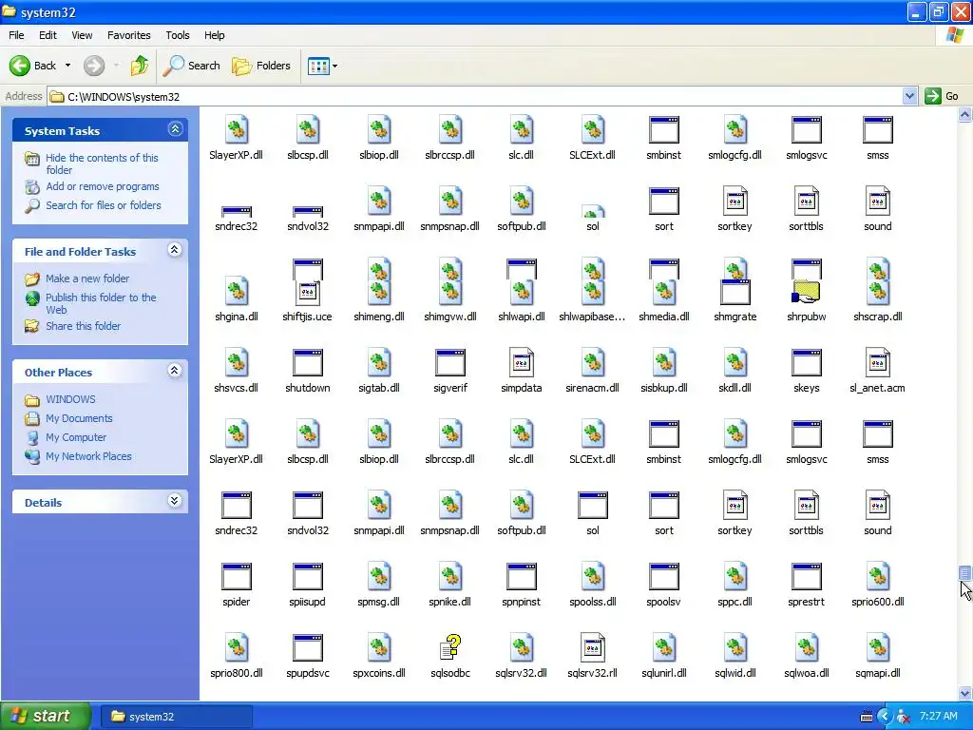Select the spupdsvc program icon
This screenshot has width=973, height=730.
pyautogui.click(x=308, y=648)
